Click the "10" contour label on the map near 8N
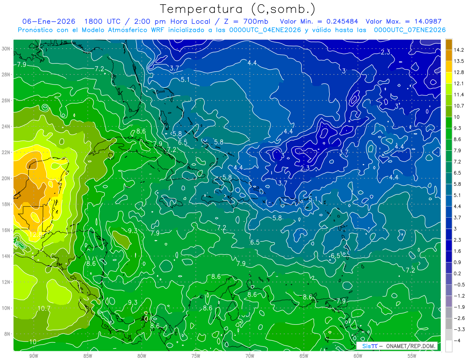The height and width of the screenshot is (361, 467). 33,342
